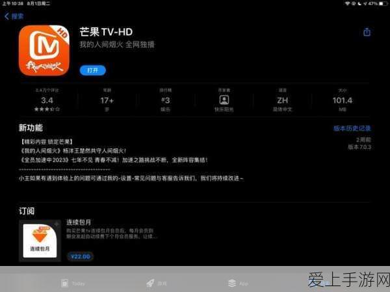390x292 pixels.
Task: Tap the 17+ age rating
Action: click(107, 100)
